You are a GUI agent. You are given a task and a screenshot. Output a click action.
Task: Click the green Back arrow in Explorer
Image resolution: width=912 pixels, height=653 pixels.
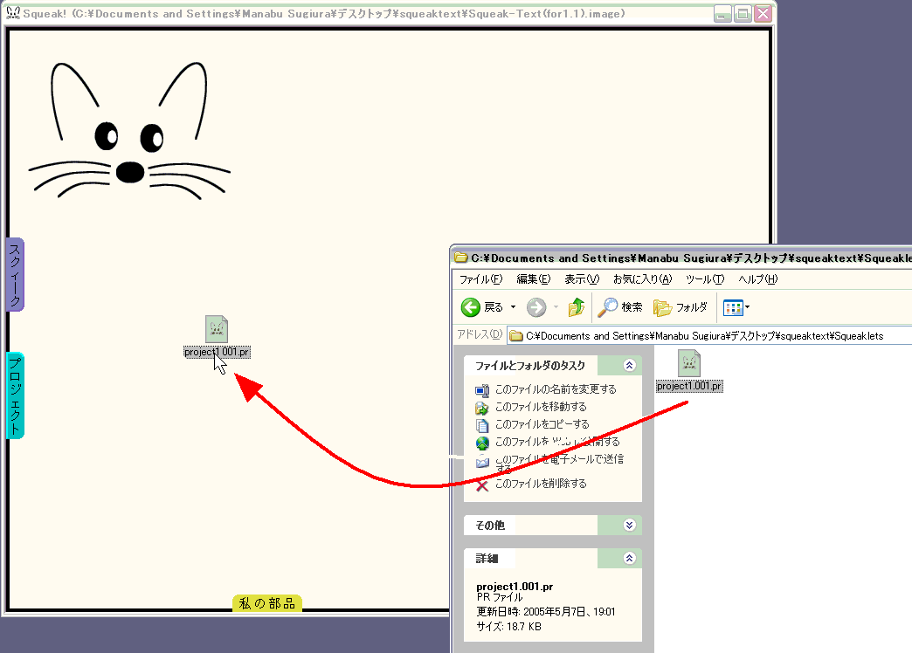tap(472, 307)
